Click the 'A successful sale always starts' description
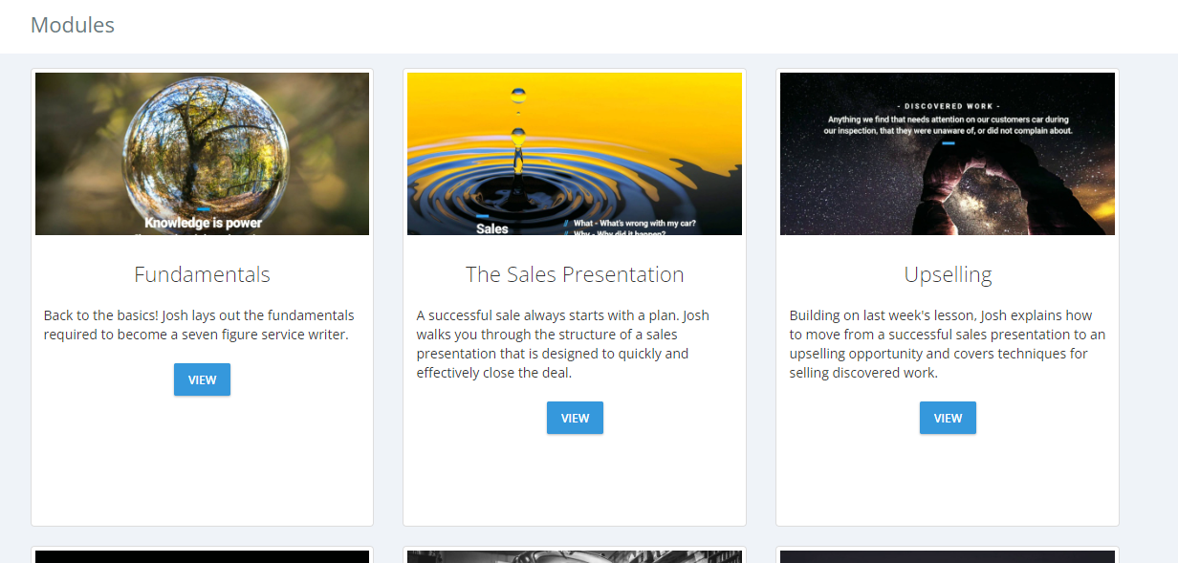The image size is (1178, 563). click(562, 344)
